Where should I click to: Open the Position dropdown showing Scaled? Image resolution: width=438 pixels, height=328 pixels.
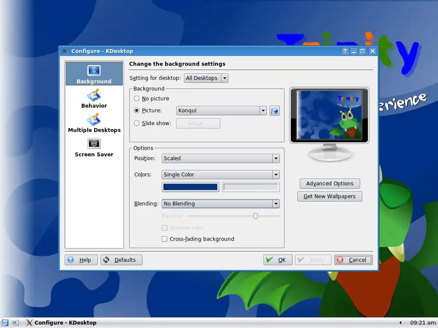coord(221,158)
